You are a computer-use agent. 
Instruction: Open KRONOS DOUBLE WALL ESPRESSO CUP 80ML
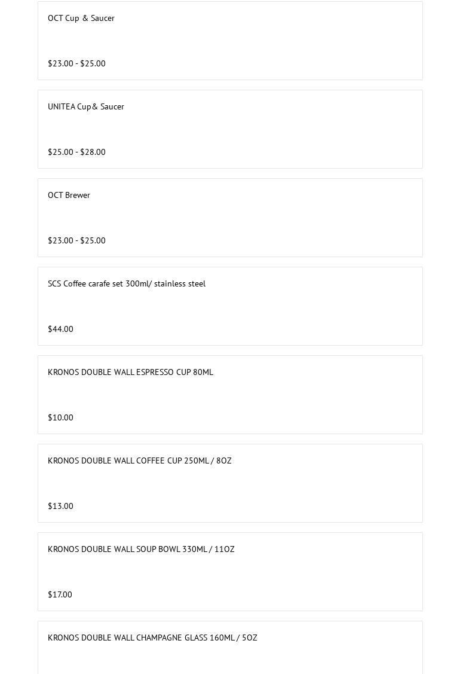[x=131, y=372]
